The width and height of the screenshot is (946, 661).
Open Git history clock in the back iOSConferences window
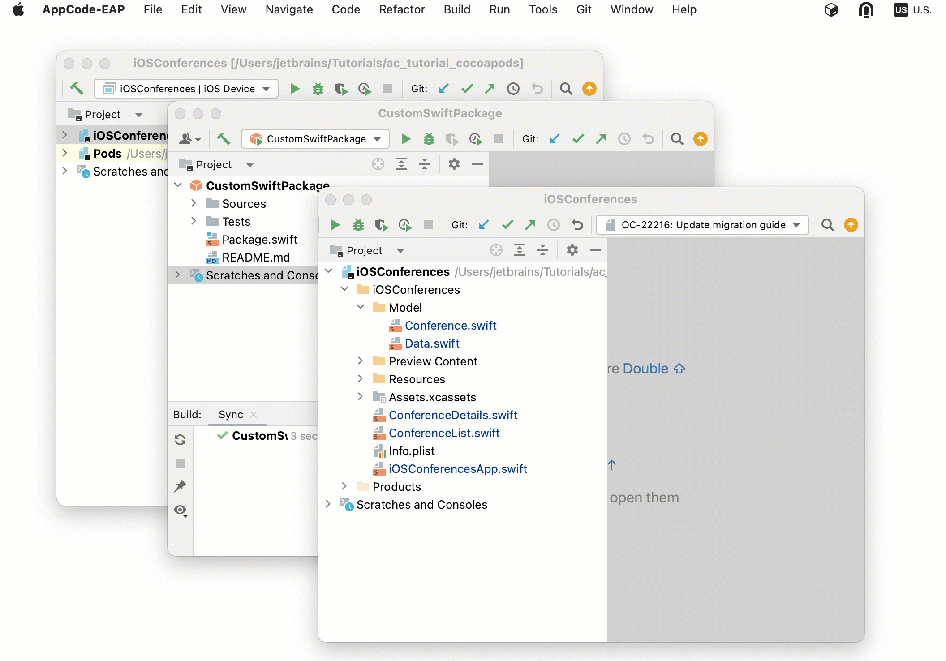(x=513, y=89)
